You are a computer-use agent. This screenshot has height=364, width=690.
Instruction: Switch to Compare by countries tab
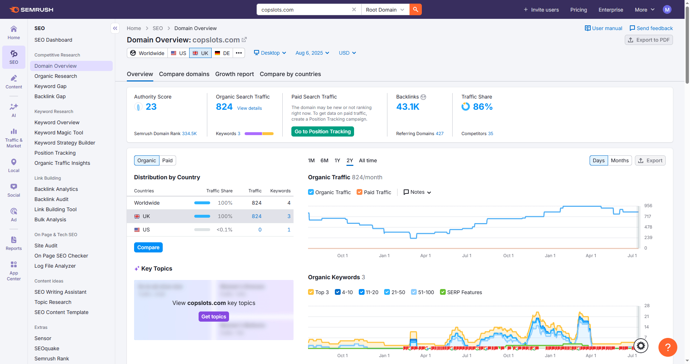pyautogui.click(x=290, y=74)
